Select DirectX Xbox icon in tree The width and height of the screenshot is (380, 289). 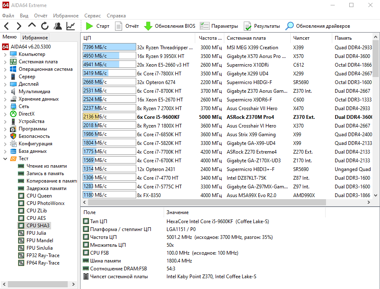(13, 114)
